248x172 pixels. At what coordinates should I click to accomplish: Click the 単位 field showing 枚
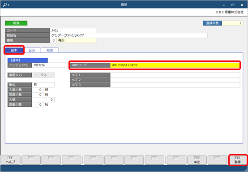pos(43,85)
